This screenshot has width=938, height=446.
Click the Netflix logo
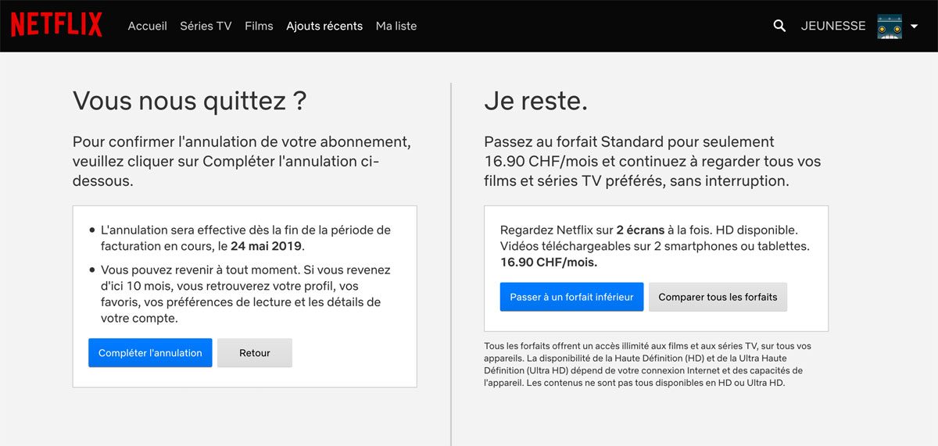click(56, 25)
